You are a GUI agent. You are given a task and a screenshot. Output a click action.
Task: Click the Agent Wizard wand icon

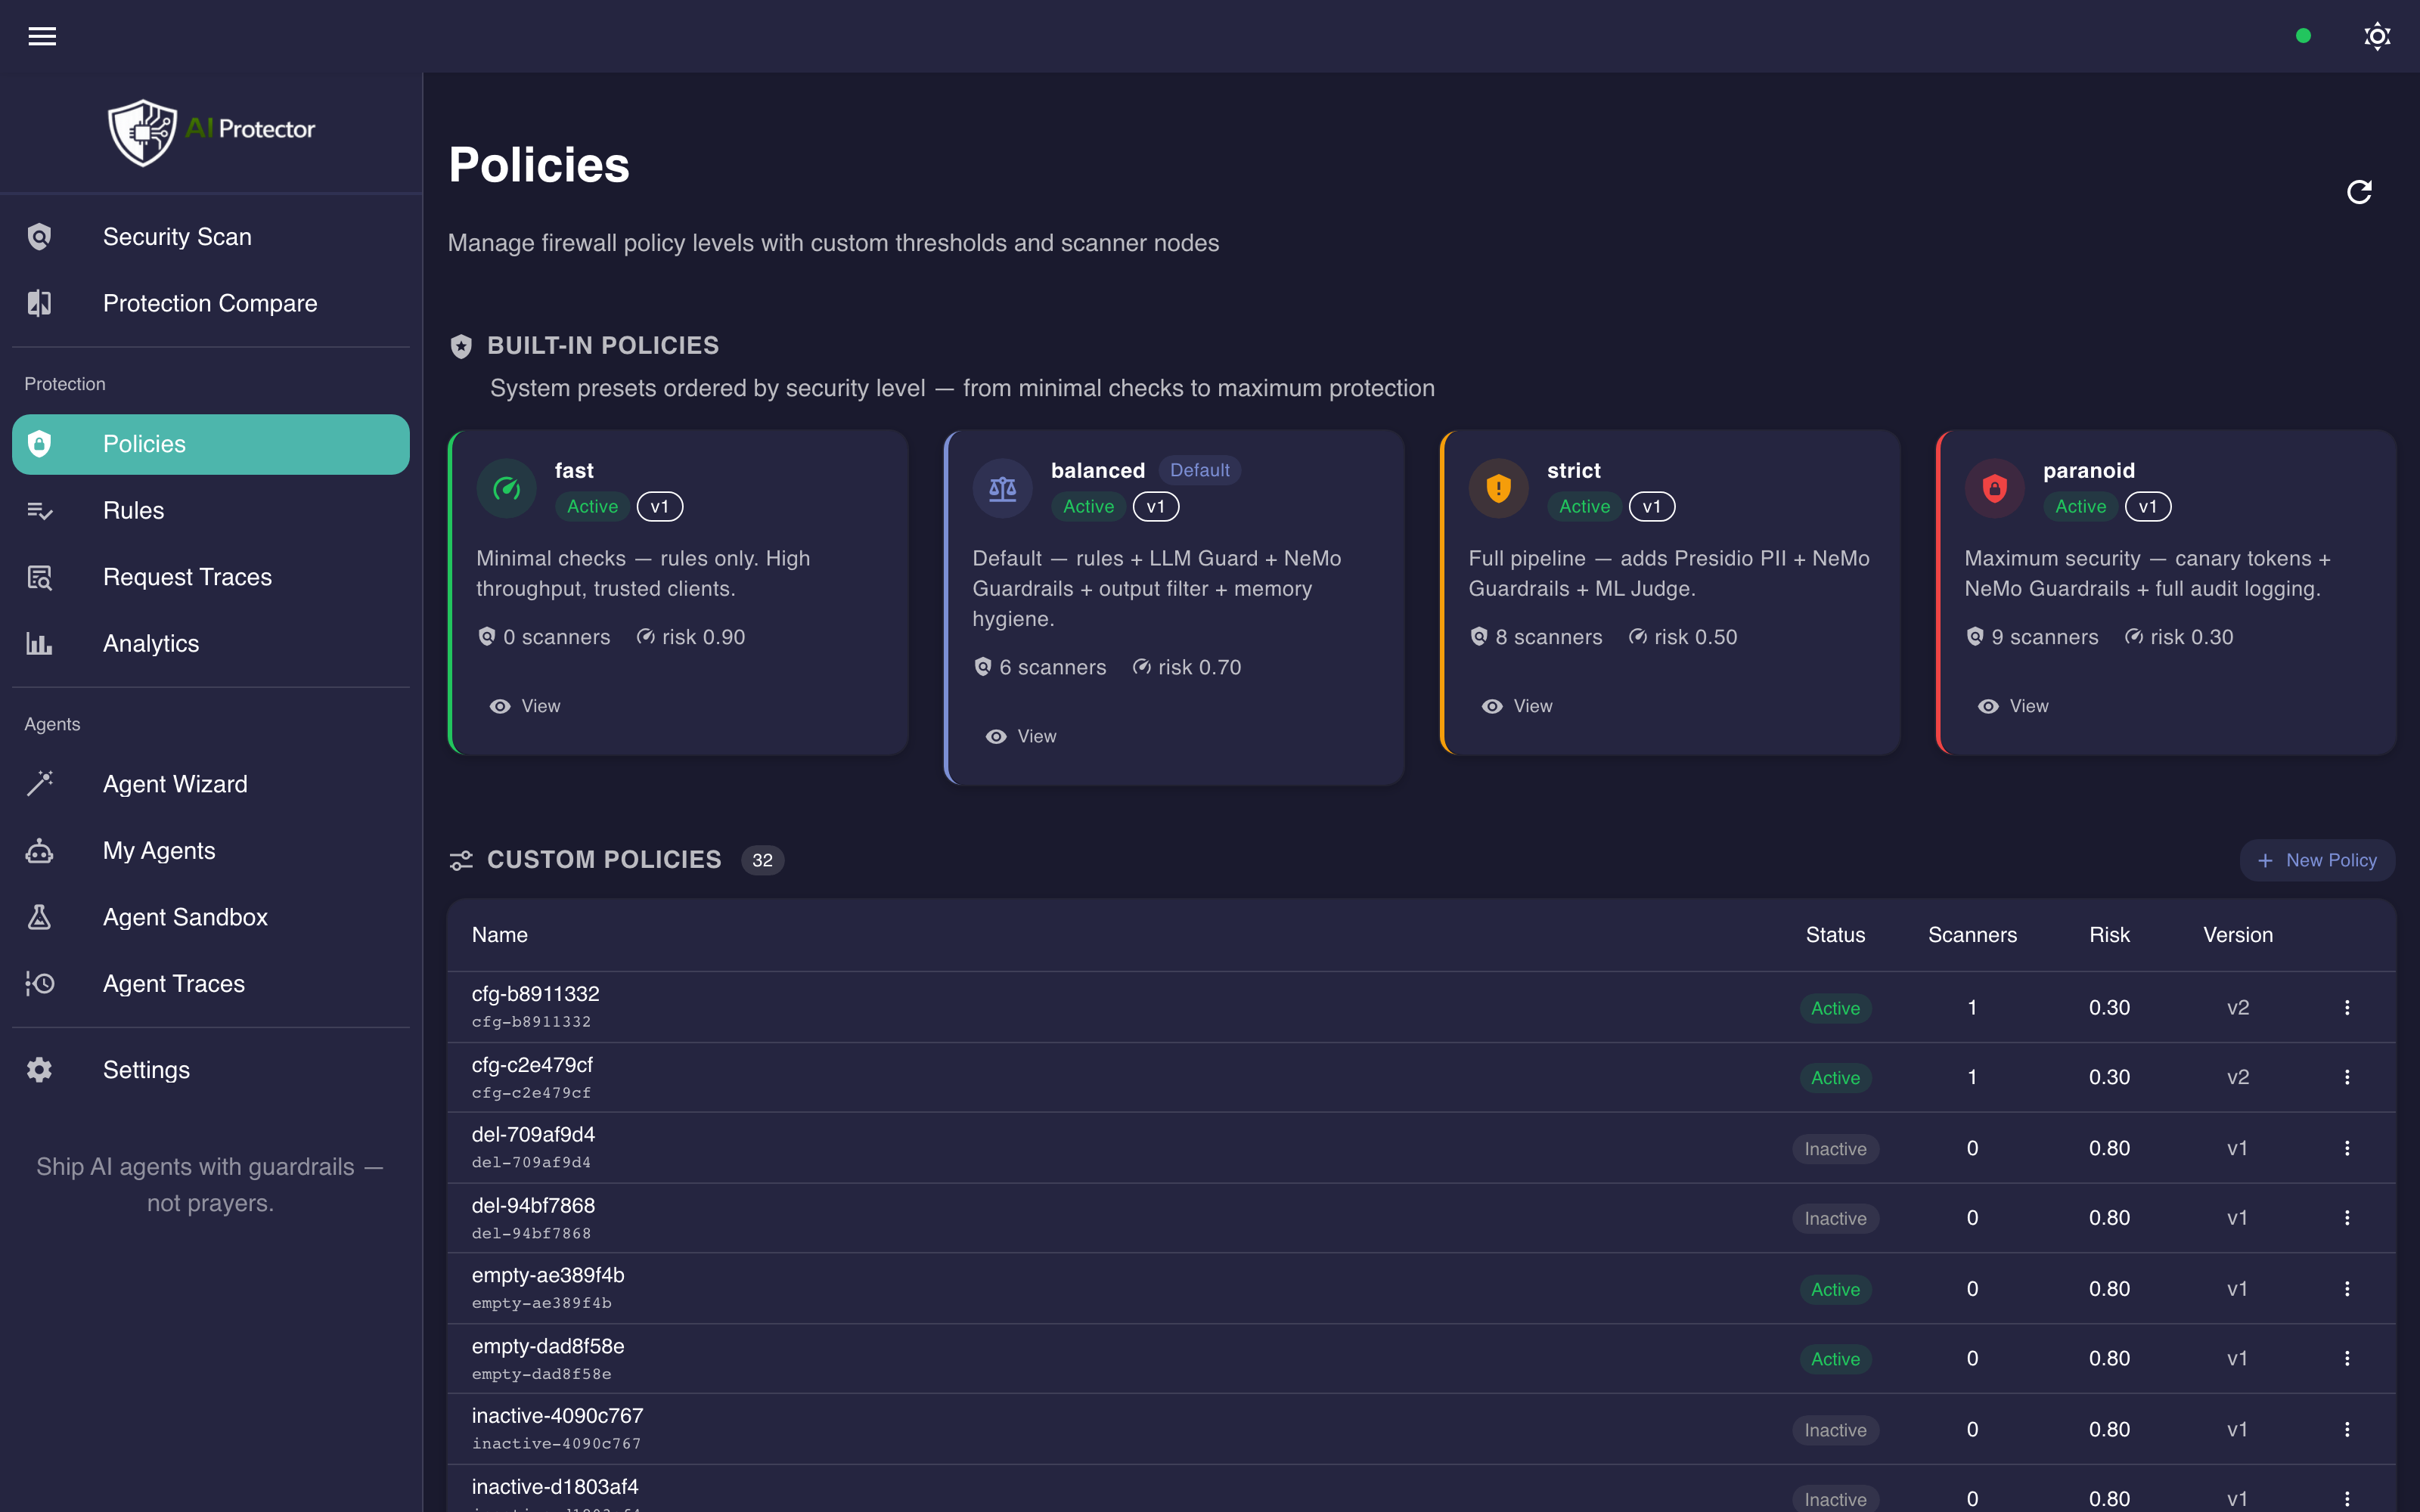pos(39,784)
